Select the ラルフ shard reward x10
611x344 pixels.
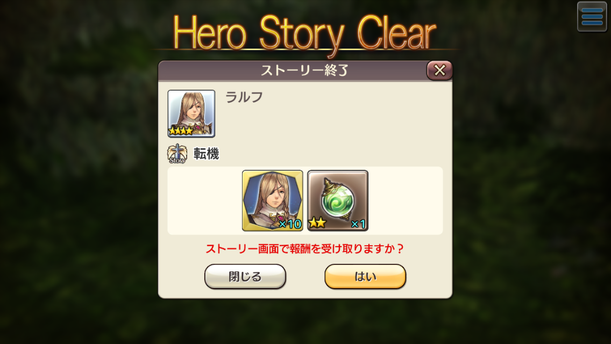pyautogui.click(x=272, y=200)
